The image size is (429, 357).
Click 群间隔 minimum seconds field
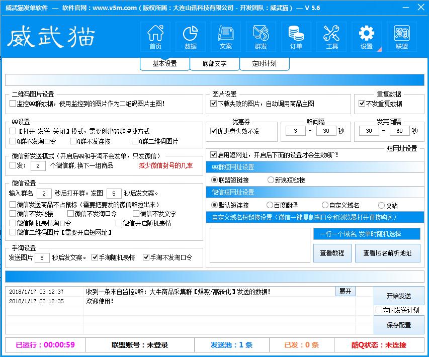(x=296, y=131)
